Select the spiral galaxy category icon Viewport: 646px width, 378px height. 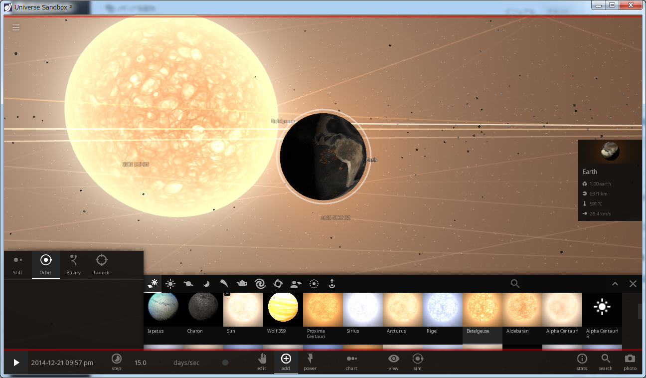coord(260,284)
